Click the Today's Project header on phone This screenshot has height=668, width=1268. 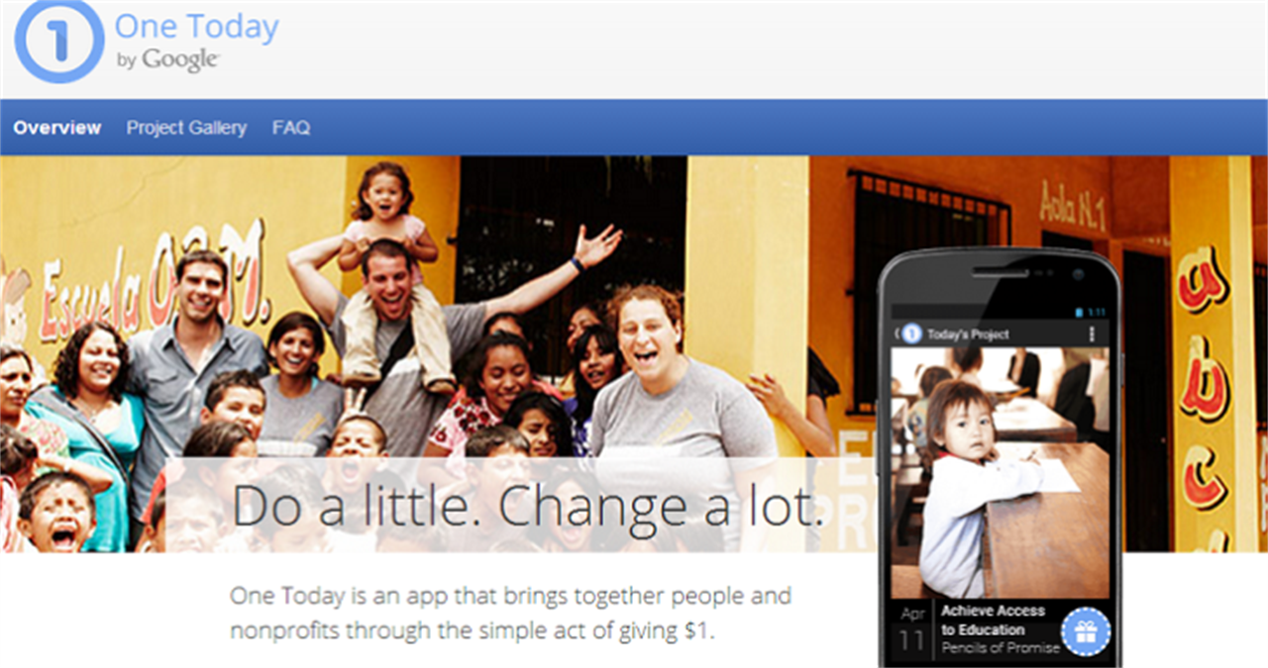(968, 334)
